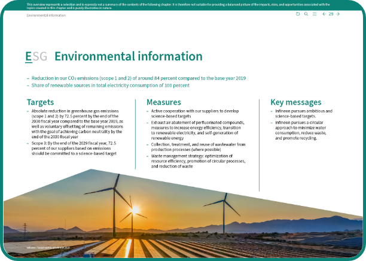The image size is (366, 261).
Task: Go to previous page with left arrow
Action: [x=324, y=14]
